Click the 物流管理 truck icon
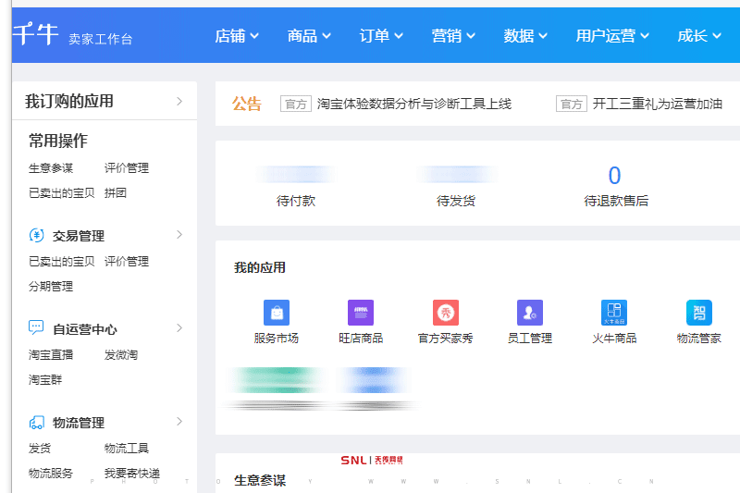The height and width of the screenshot is (493, 740). coord(36,422)
